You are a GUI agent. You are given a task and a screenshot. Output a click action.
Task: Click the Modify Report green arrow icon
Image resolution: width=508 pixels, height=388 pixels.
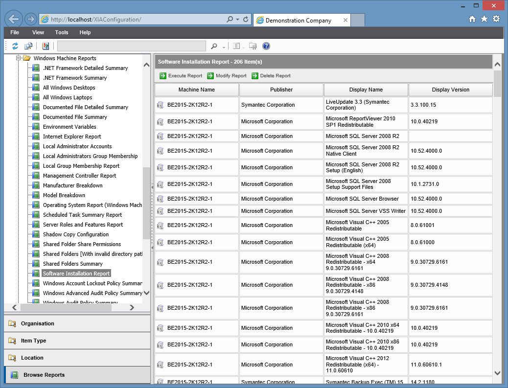[x=210, y=76]
